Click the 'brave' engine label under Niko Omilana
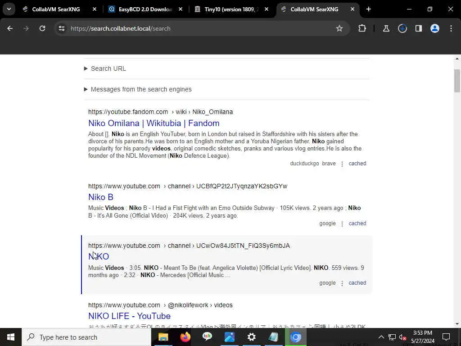The width and height of the screenshot is (461, 346). click(329, 164)
